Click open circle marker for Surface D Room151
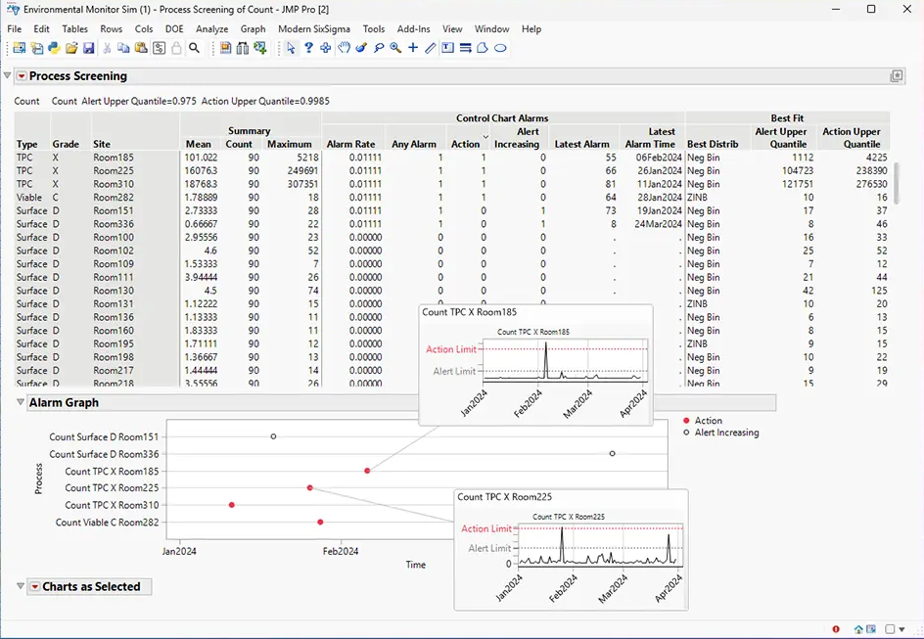Viewport: 924px width, 639px height. [273, 436]
